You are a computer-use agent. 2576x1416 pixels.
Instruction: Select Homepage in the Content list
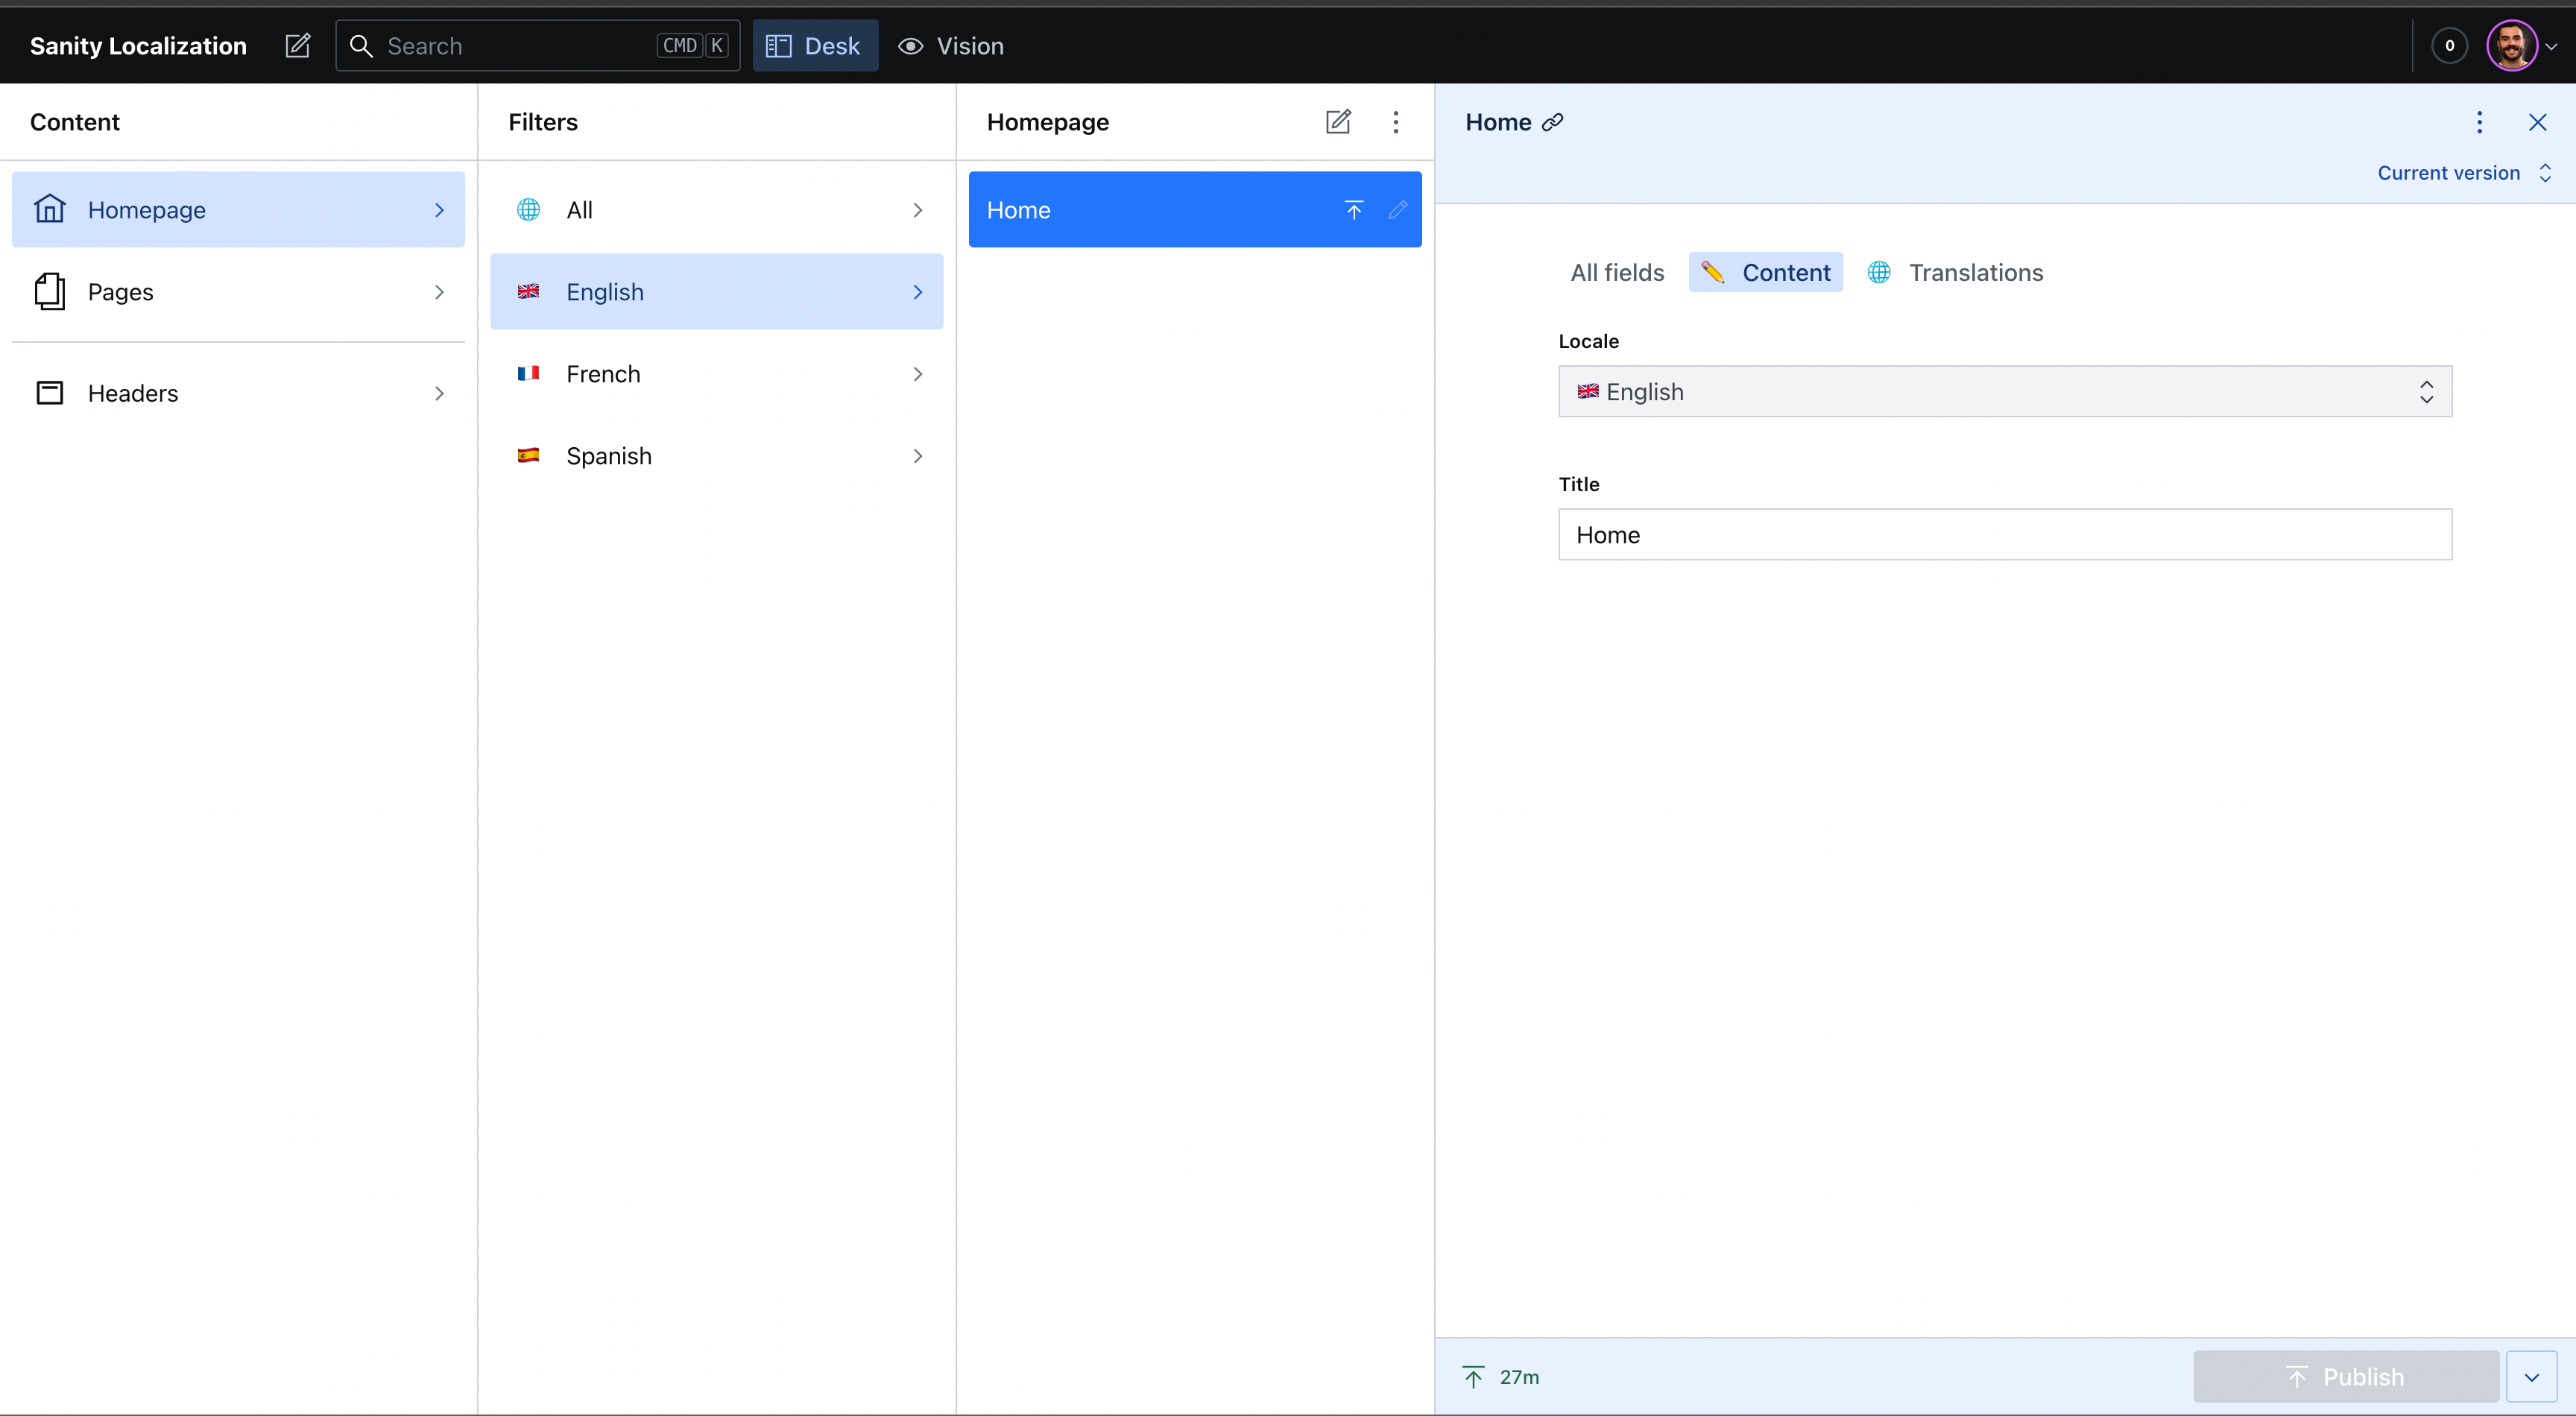(238, 209)
